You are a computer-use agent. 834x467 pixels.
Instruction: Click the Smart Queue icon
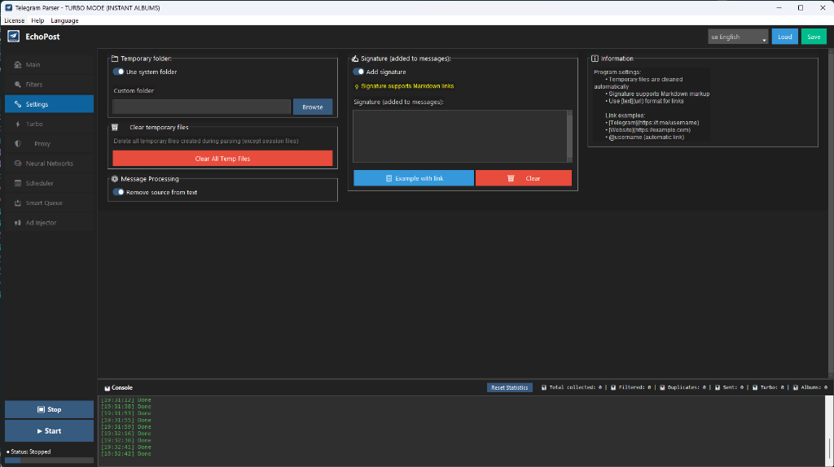(18, 203)
